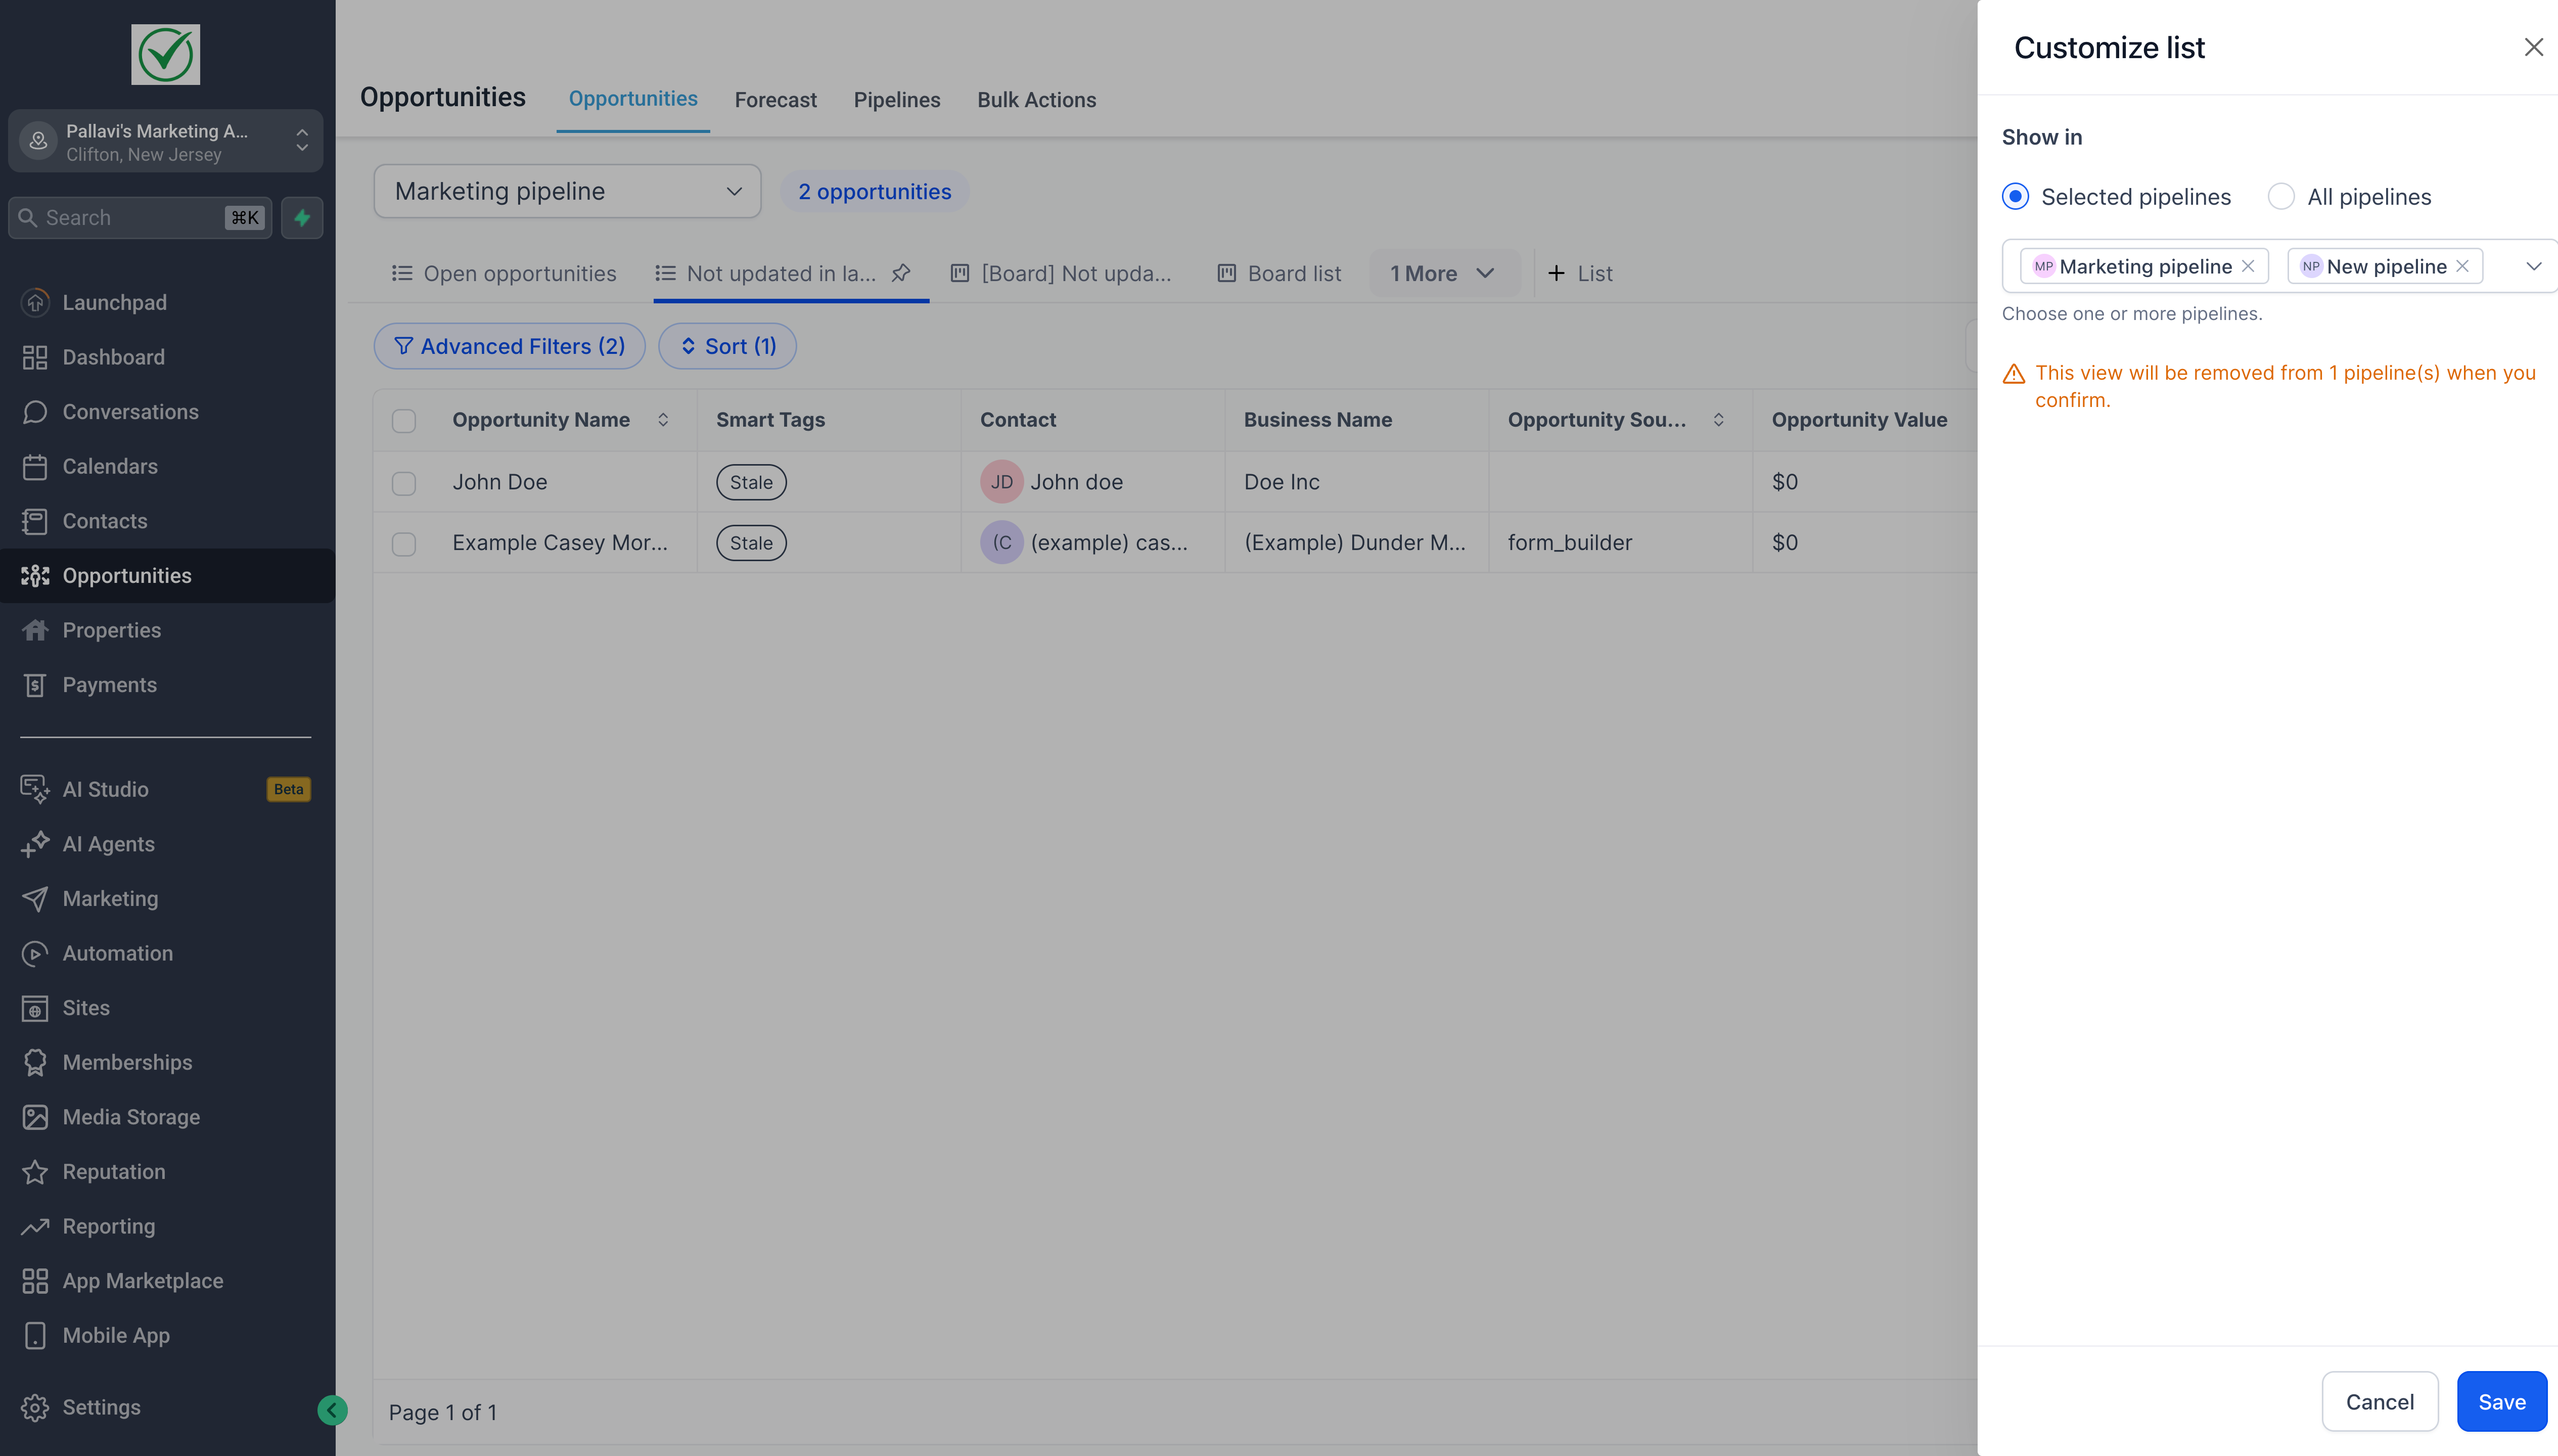Sort by Opportunity Name column

664,419
